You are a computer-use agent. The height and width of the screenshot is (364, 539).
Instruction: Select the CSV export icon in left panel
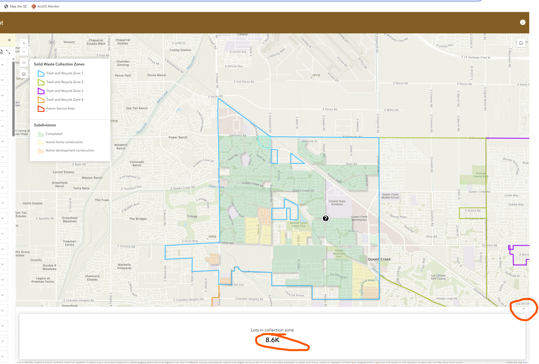[1, 52]
